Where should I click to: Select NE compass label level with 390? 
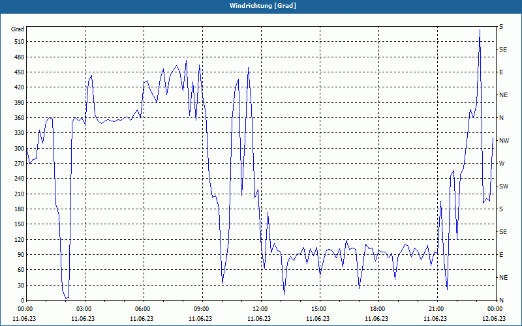(x=503, y=95)
